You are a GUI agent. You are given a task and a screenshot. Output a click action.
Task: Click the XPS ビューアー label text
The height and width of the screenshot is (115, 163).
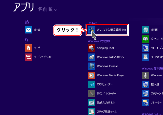[105, 84]
